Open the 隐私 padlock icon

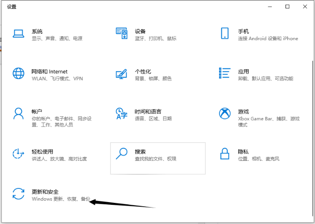[x=225, y=154]
